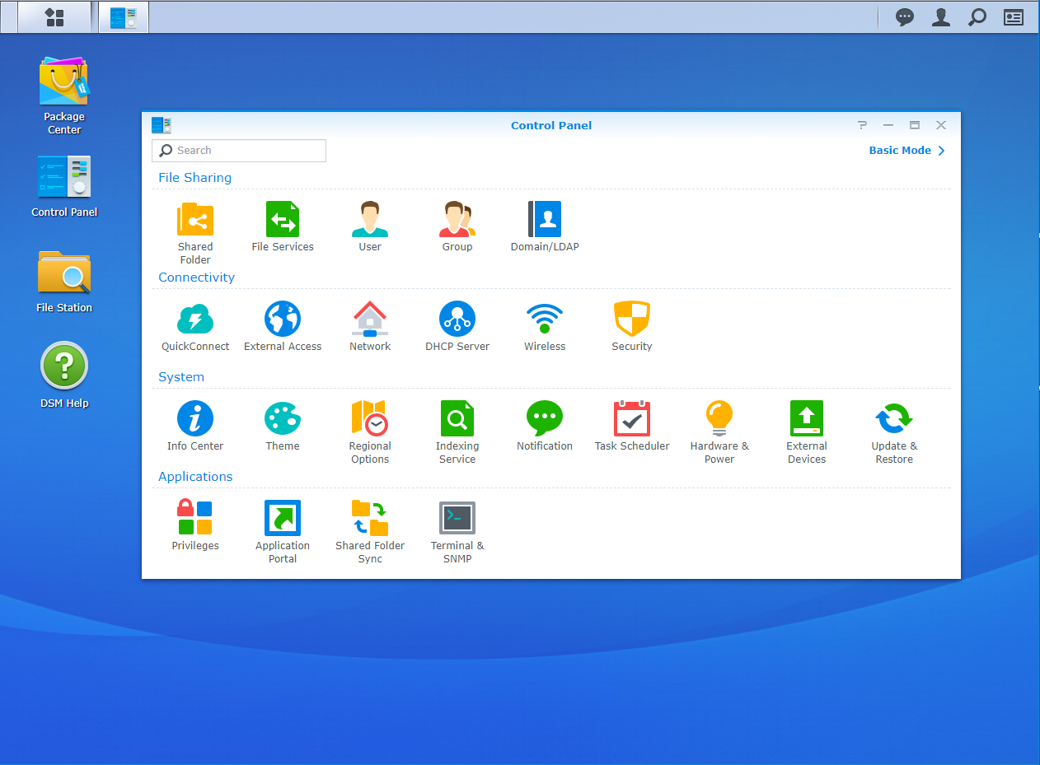The height and width of the screenshot is (765, 1040).
Task: Open Update & Restore settings
Action: [x=894, y=419]
